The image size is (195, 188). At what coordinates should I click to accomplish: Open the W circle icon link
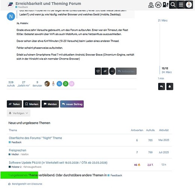click(x=158, y=5)
